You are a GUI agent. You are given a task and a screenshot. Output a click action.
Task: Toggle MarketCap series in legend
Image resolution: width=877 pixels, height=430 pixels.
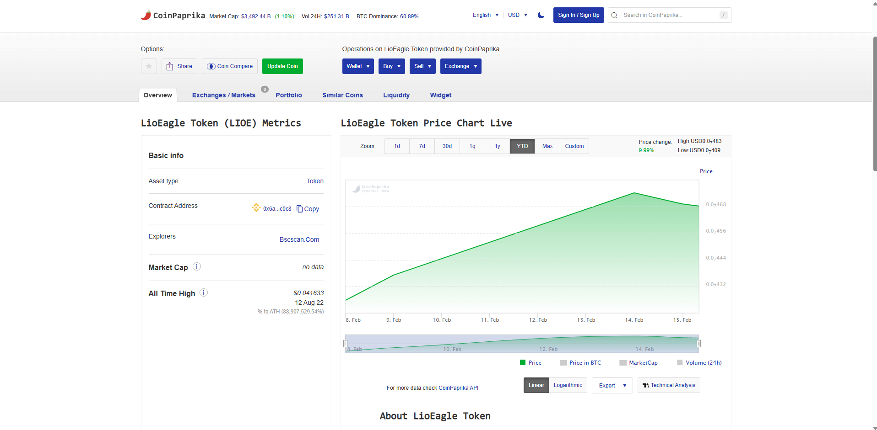pyautogui.click(x=639, y=362)
